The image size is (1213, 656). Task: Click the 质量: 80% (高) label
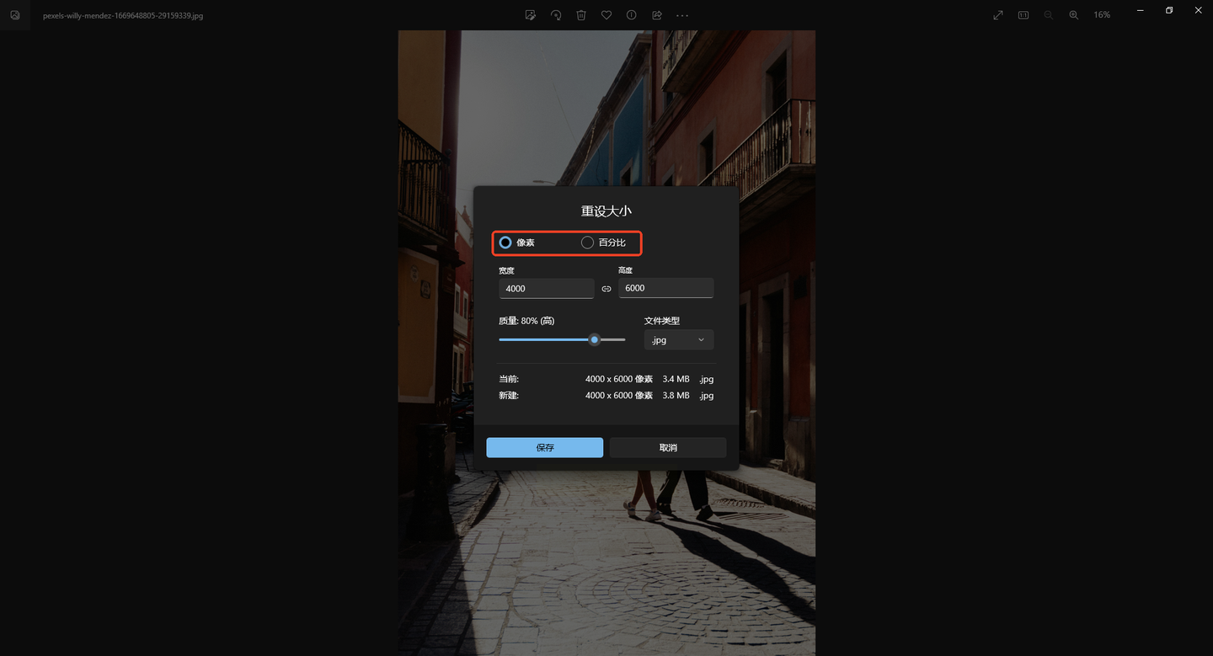click(x=526, y=321)
